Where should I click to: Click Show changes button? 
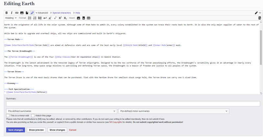pos(57,130)
